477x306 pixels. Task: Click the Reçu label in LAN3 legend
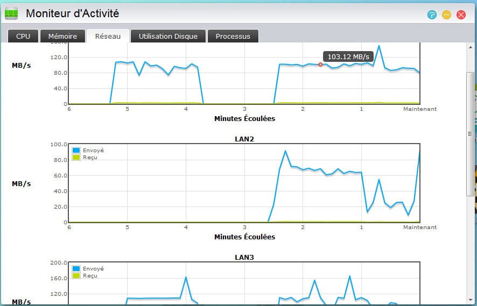pyautogui.click(x=90, y=275)
